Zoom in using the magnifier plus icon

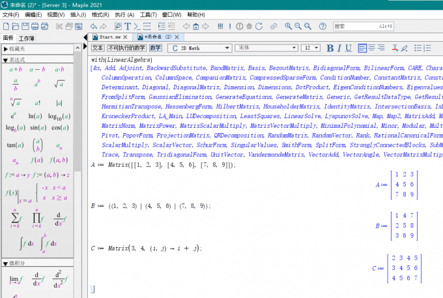point(288,26)
